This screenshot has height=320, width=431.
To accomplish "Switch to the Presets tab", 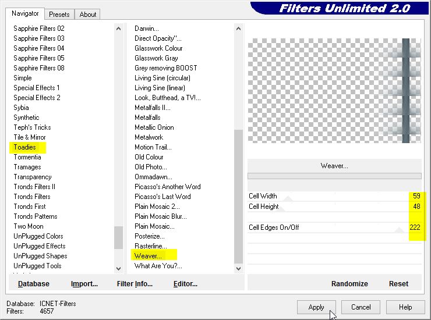I will [x=59, y=15].
